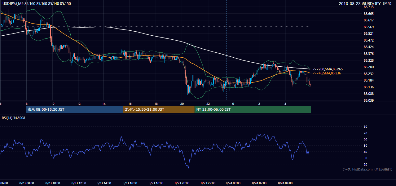This screenshot has width=396, height=186.
Task: Click the 8/24 04:00 time label
Action: tap(285, 183)
